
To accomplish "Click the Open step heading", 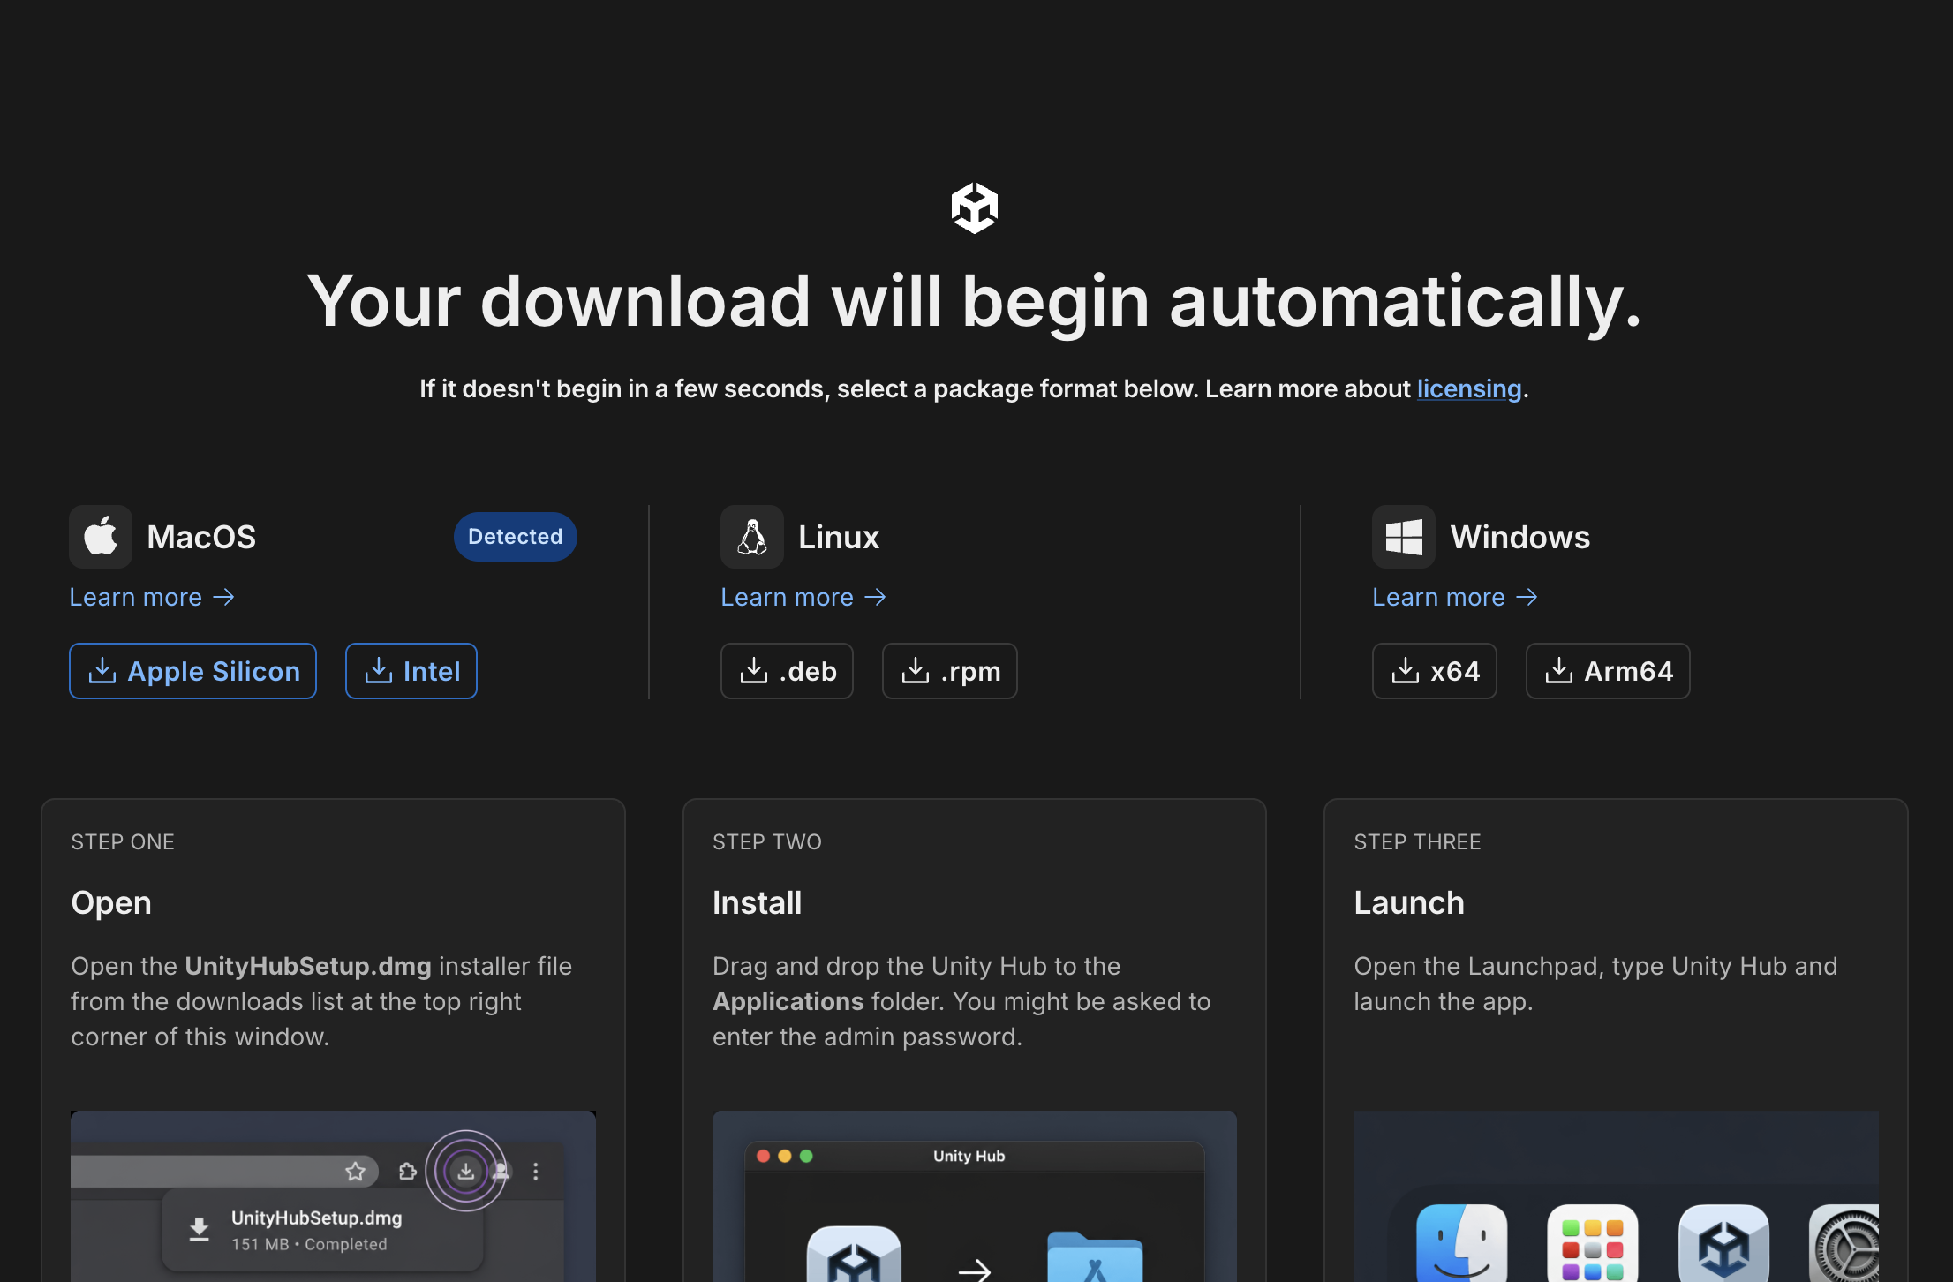I will 111,903.
